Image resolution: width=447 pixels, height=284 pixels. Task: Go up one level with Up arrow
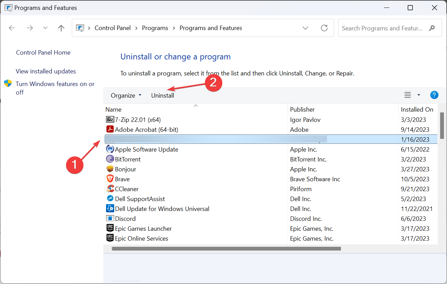[x=61, y=28]
